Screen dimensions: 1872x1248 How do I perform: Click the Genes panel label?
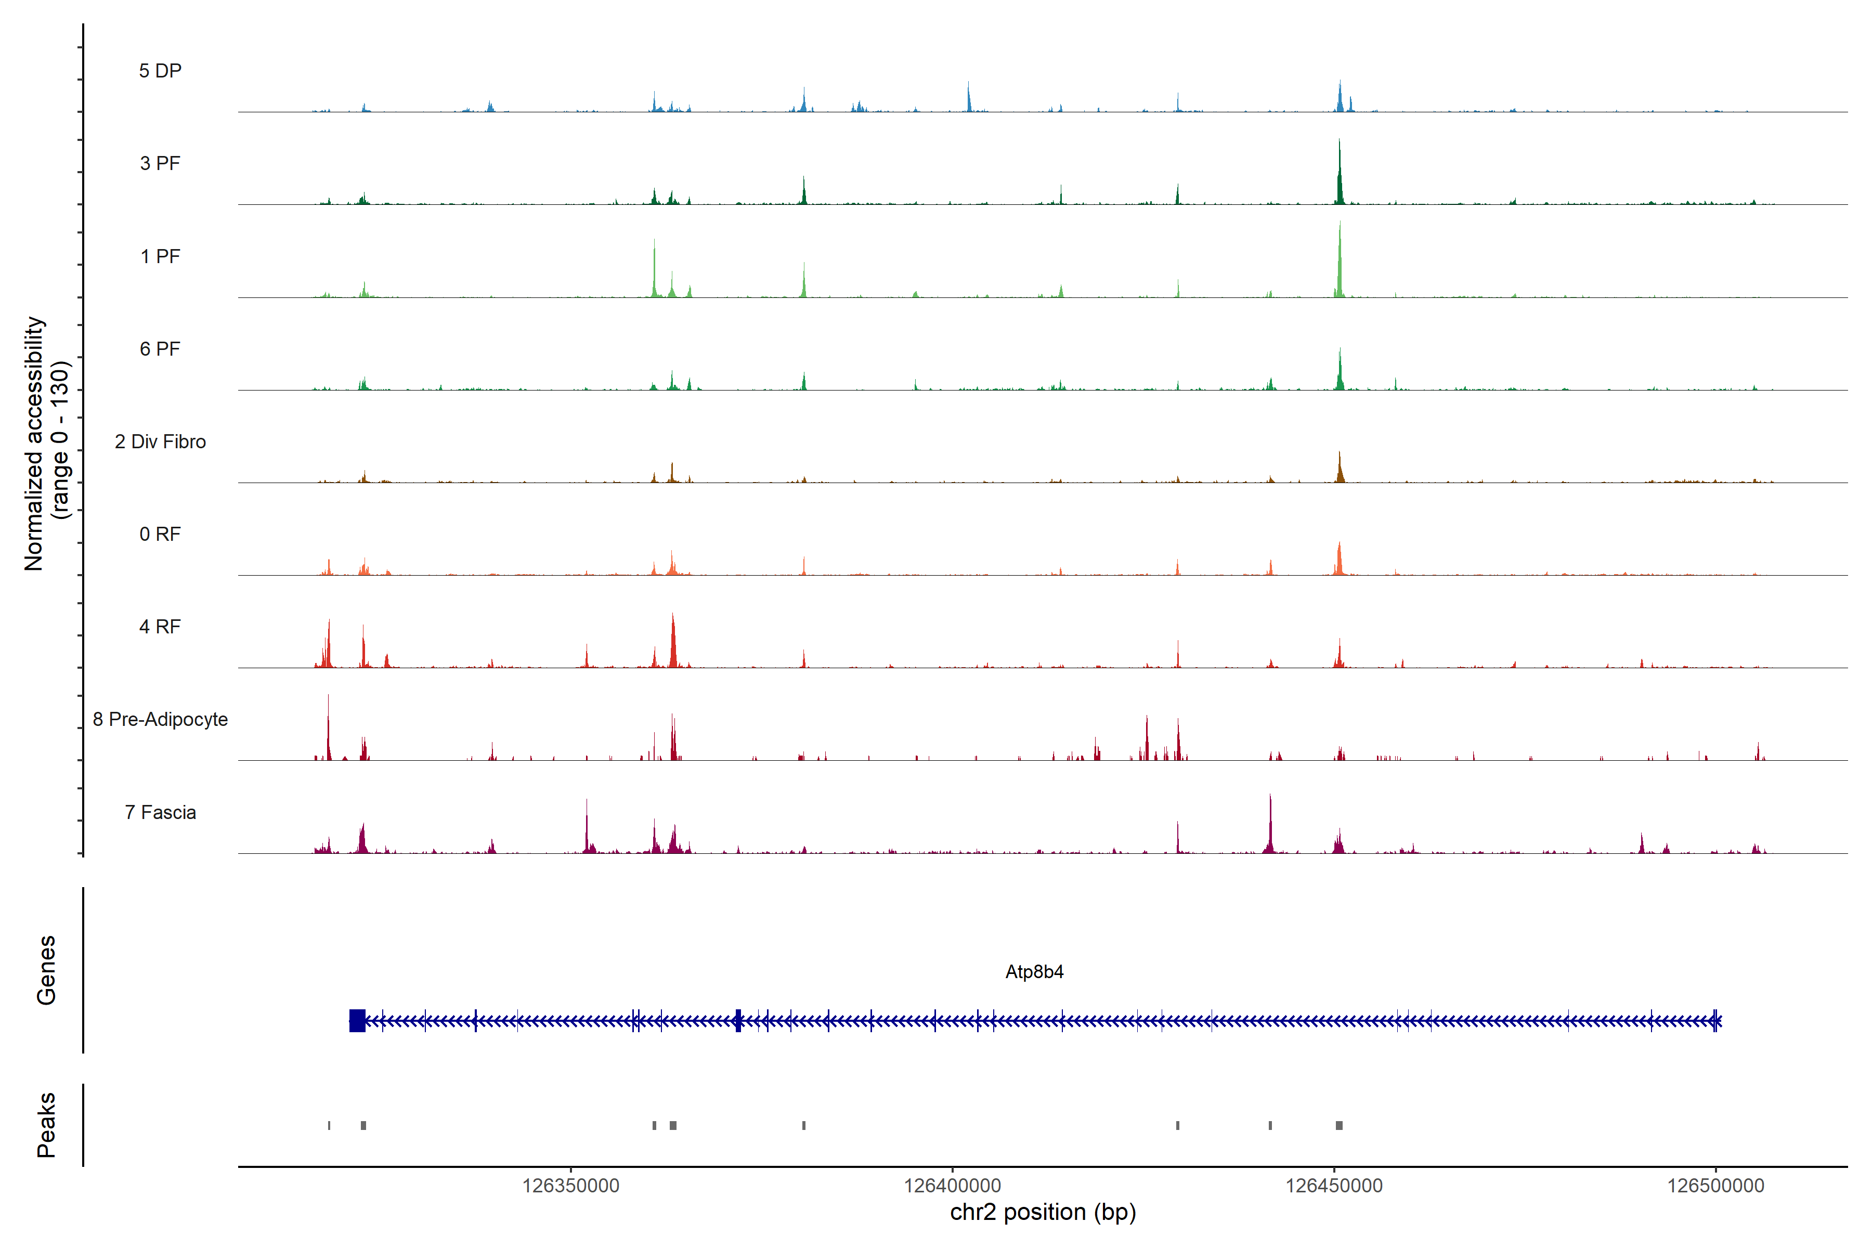(x=46, y=970)
